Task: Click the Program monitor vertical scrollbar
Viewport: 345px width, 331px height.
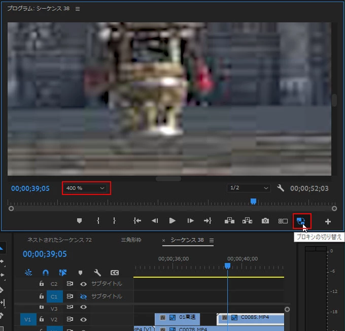Action: tap(334, 101)
